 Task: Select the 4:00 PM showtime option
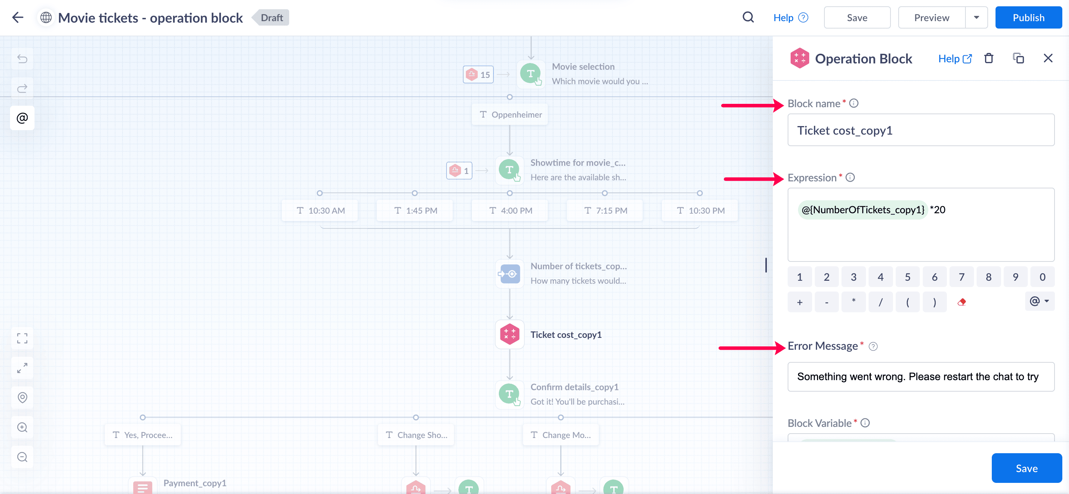pyautogui.click(x=510, y=210)
